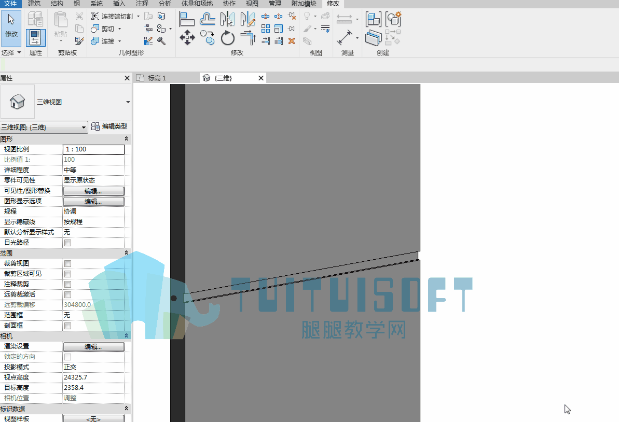Select the Offset tool

207,19
